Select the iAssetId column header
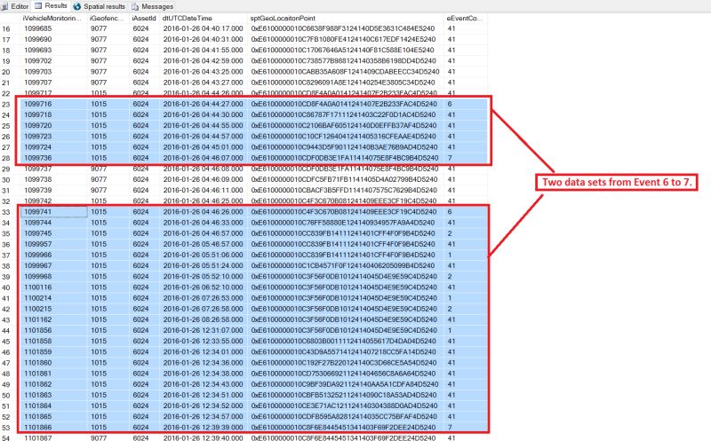Image resolution: width=711 pixels, height=441 pixels. (144, 18)
